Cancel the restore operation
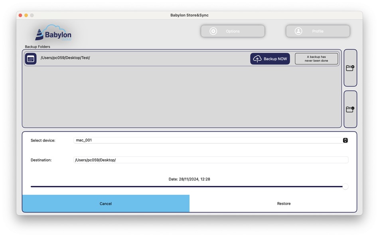 (x=106, y=203)
